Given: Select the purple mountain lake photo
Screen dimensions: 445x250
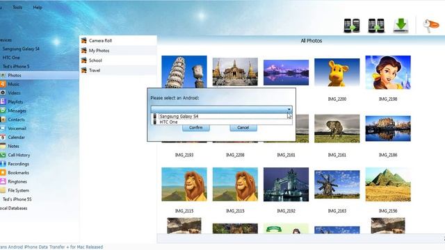Looking at the screenshot, I should pyautogui.click(x=286, y=72).
